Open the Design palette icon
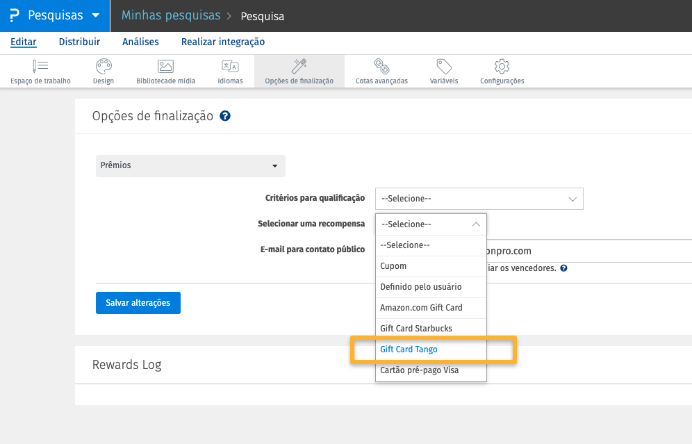The image size is (692, 444). [x=103, y=67]
